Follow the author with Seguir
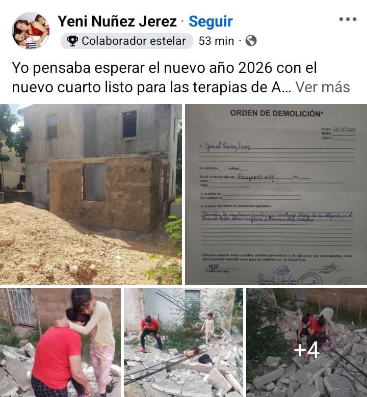Viewport: 367px width, 397px height. coord(211,21)
